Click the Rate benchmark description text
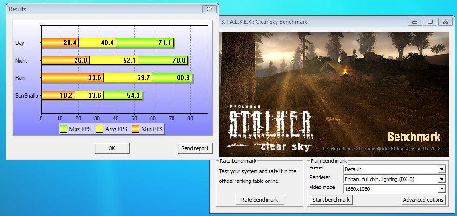This screenshot has width=457, height=216. coord(257,176)
